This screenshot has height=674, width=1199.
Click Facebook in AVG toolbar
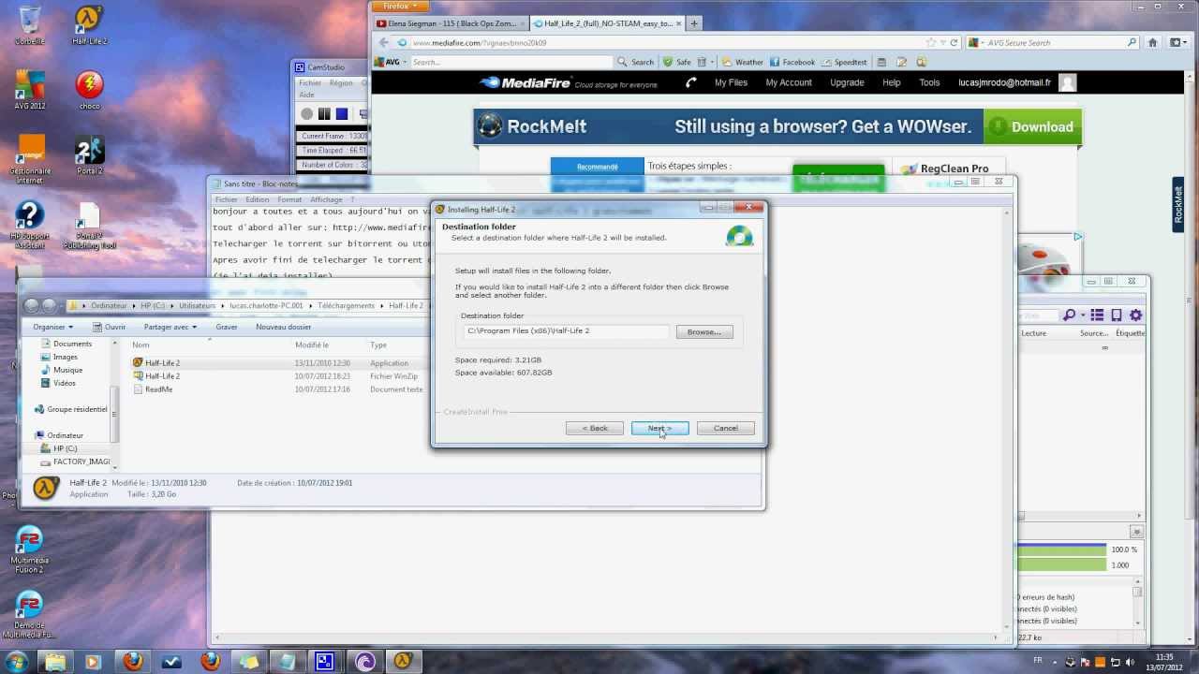(792, 62)
